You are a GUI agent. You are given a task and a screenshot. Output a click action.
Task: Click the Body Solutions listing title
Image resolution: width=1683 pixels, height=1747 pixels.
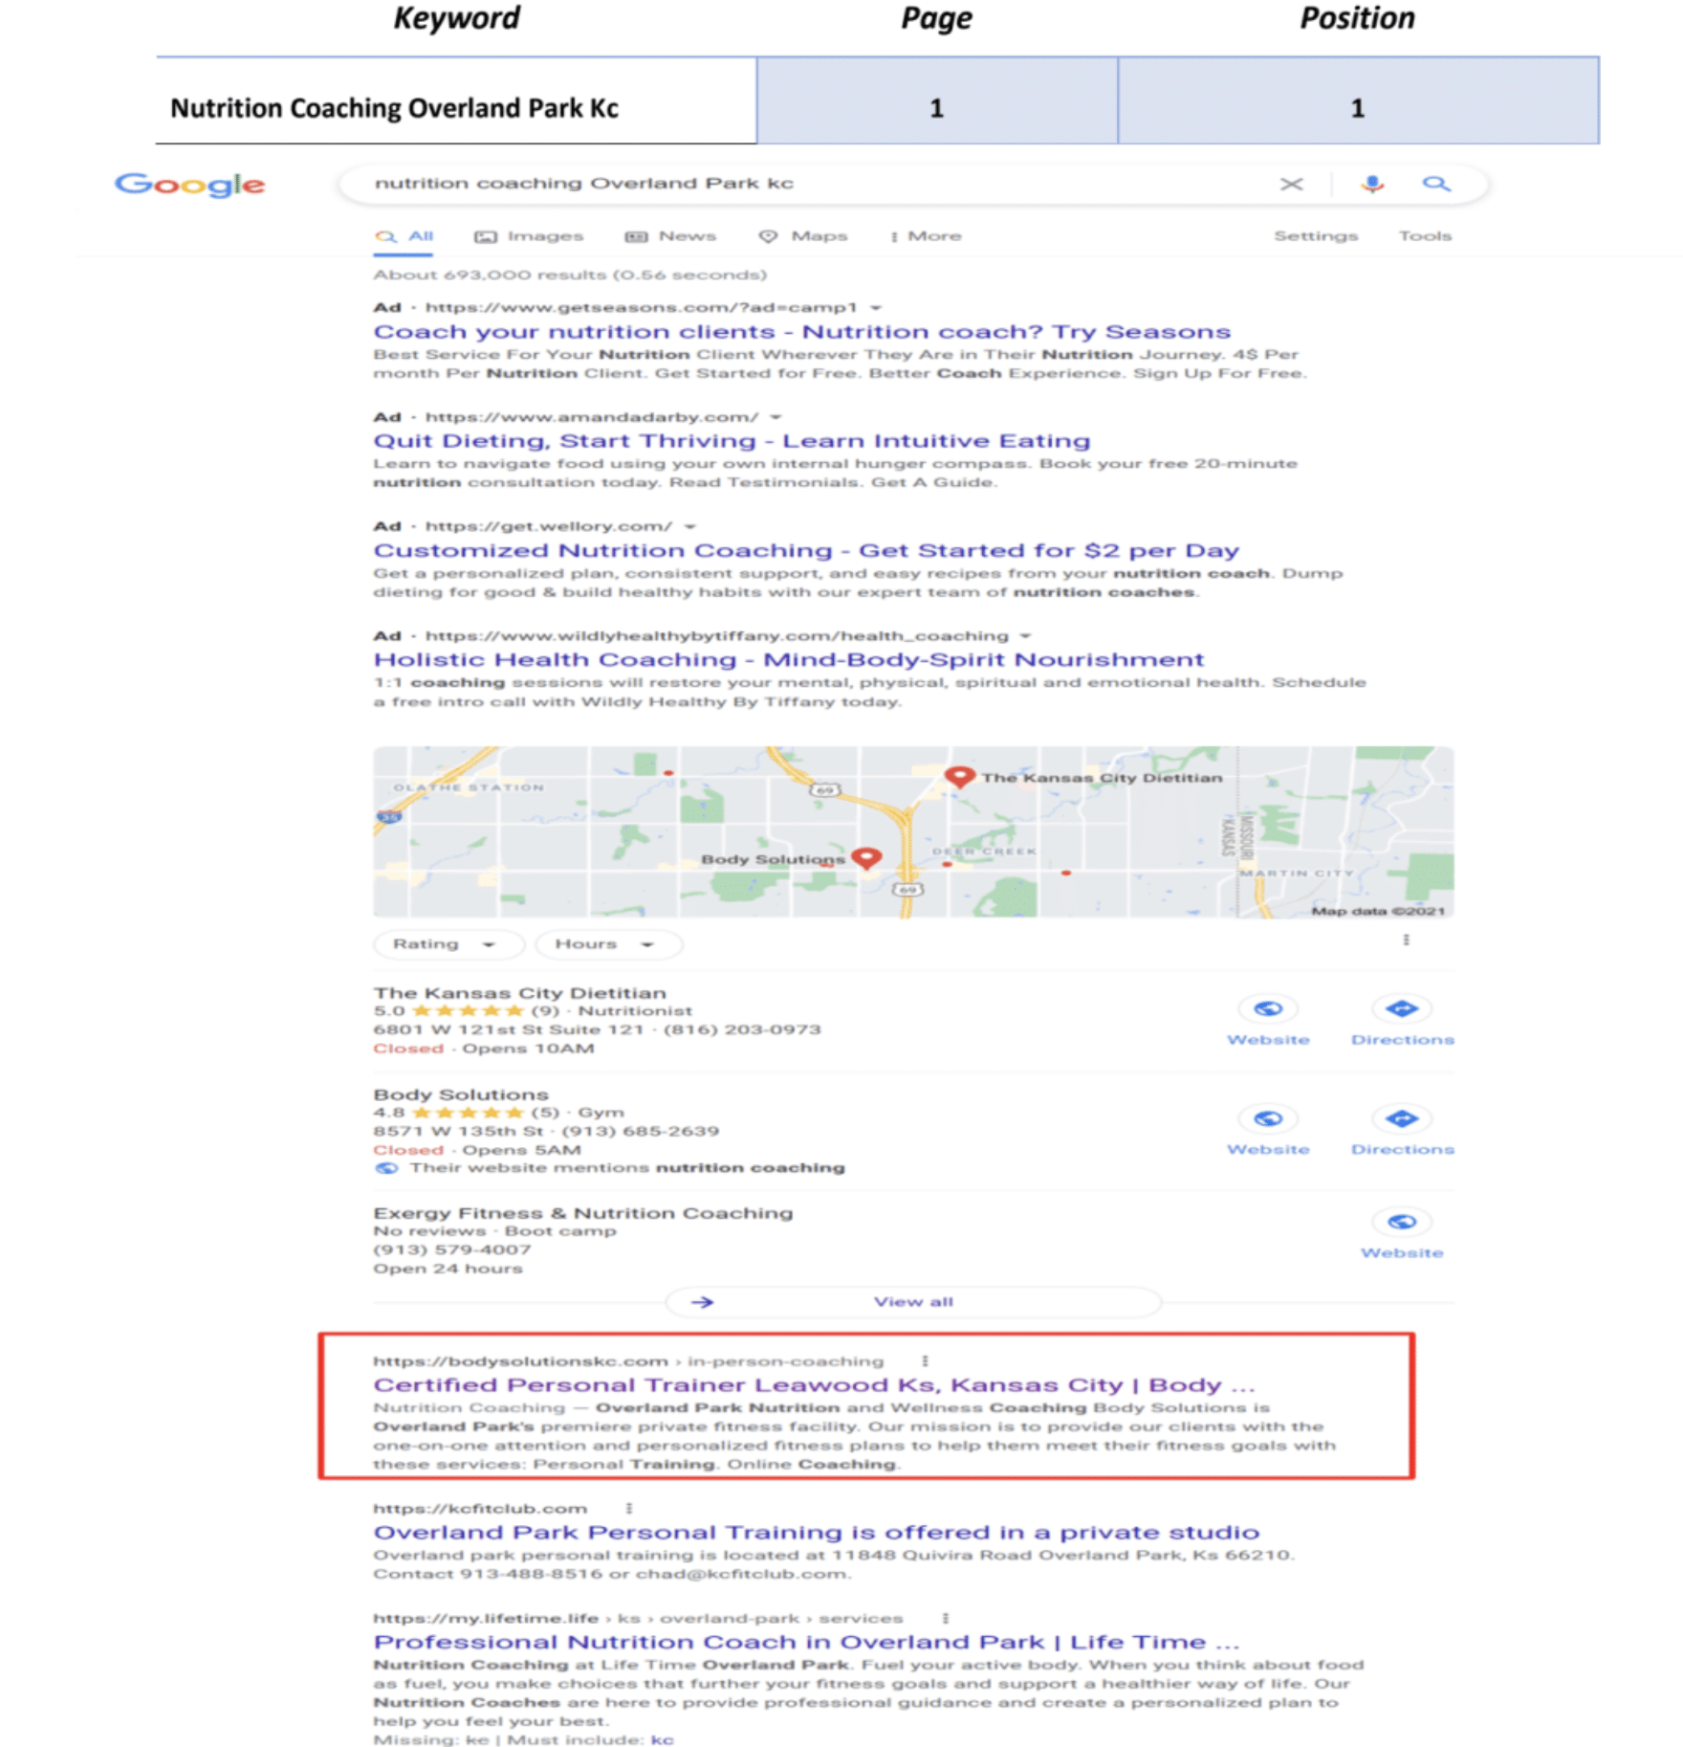[x=461, y=1095]
